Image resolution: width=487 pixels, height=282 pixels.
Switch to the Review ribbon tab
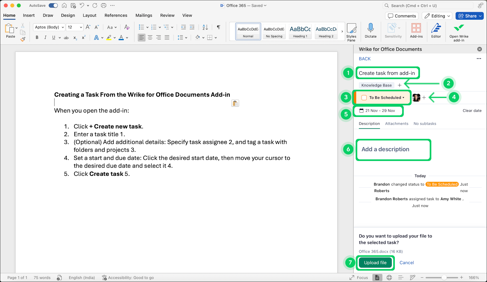click(x=167, y=15)
